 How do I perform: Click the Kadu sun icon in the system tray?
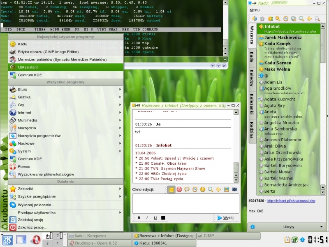(x=302, y=240)
